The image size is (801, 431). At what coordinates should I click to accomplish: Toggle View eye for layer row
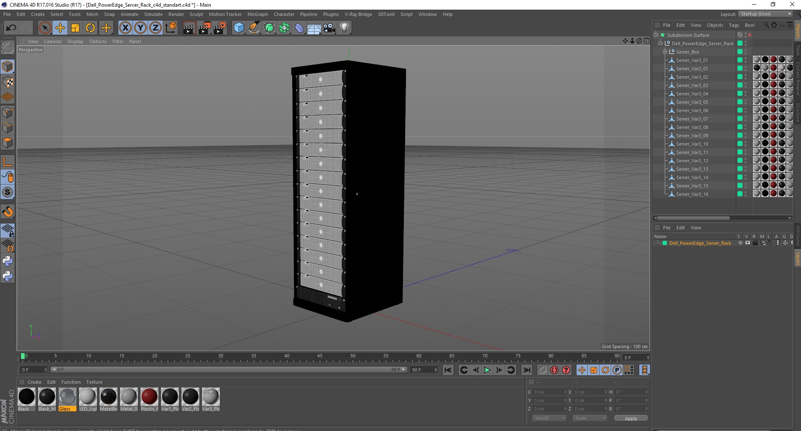(747, 243)
